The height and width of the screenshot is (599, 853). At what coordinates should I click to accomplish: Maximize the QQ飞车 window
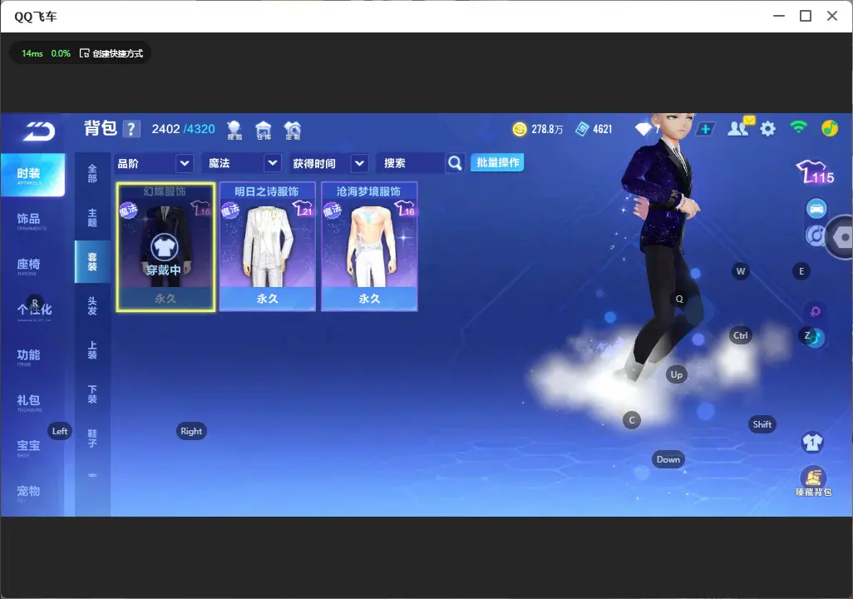[x=806, y=17]
